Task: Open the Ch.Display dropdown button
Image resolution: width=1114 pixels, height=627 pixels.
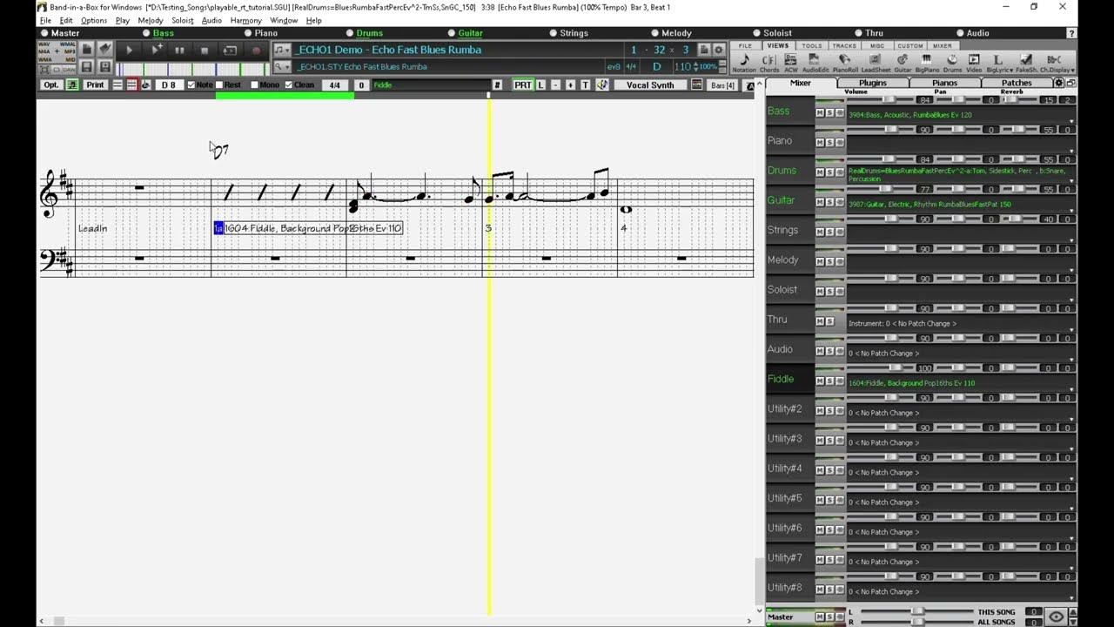Action: pos(1057,64)
